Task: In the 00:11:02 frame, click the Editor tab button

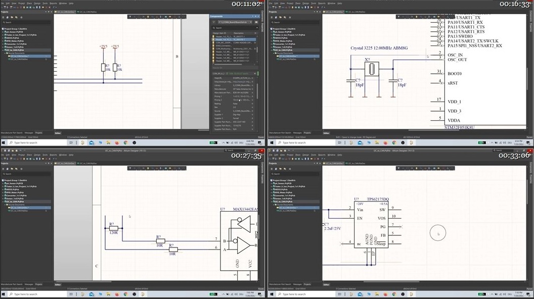Action: pyautogui.click(x=58, y=133)
